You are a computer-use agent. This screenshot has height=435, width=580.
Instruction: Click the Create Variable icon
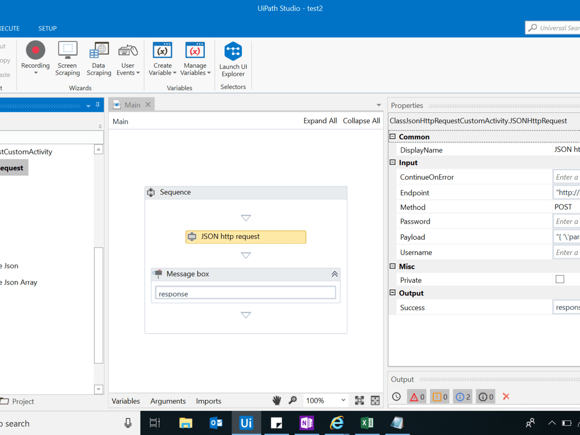162,50
